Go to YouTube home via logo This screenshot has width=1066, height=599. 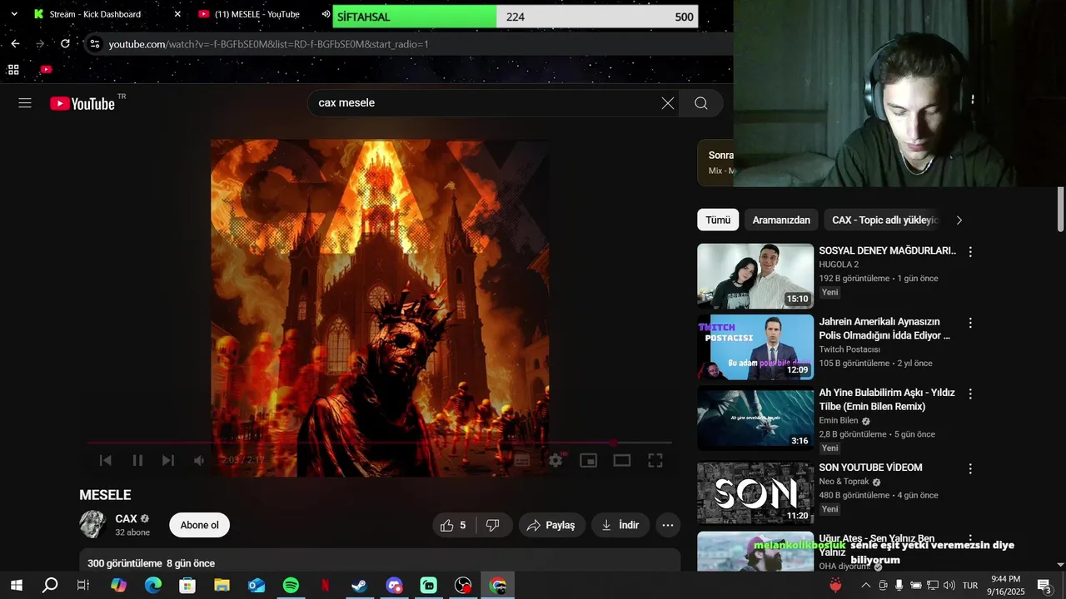tap(82, 103)
